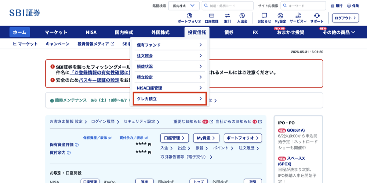This screenshot has height=183, width=367.
Task: Open the 入金 link
Action: (x=166, y=148)
